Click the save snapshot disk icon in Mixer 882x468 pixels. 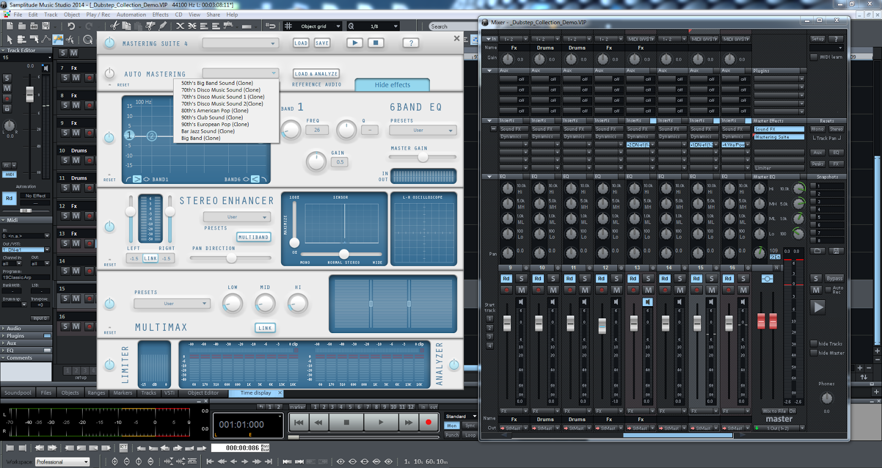pos(836,251)
